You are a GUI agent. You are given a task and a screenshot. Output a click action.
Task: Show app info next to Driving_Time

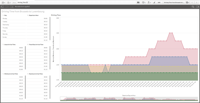tap(27, 2)
